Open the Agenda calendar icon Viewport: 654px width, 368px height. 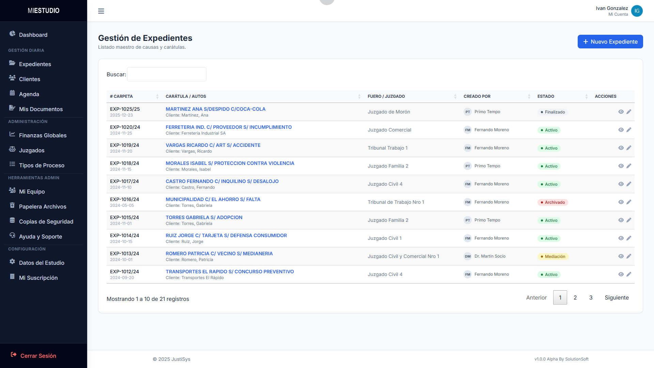[x=12, y=93]
